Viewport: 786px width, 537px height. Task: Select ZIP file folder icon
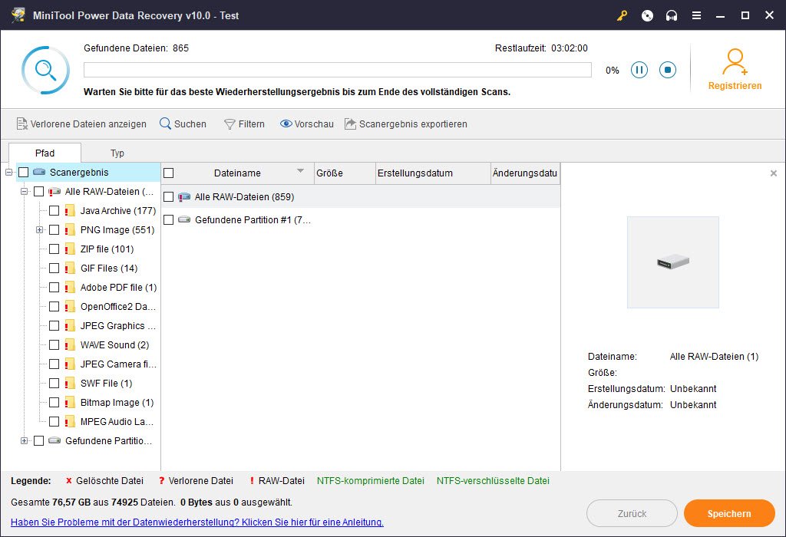click(x=70, y=249)
